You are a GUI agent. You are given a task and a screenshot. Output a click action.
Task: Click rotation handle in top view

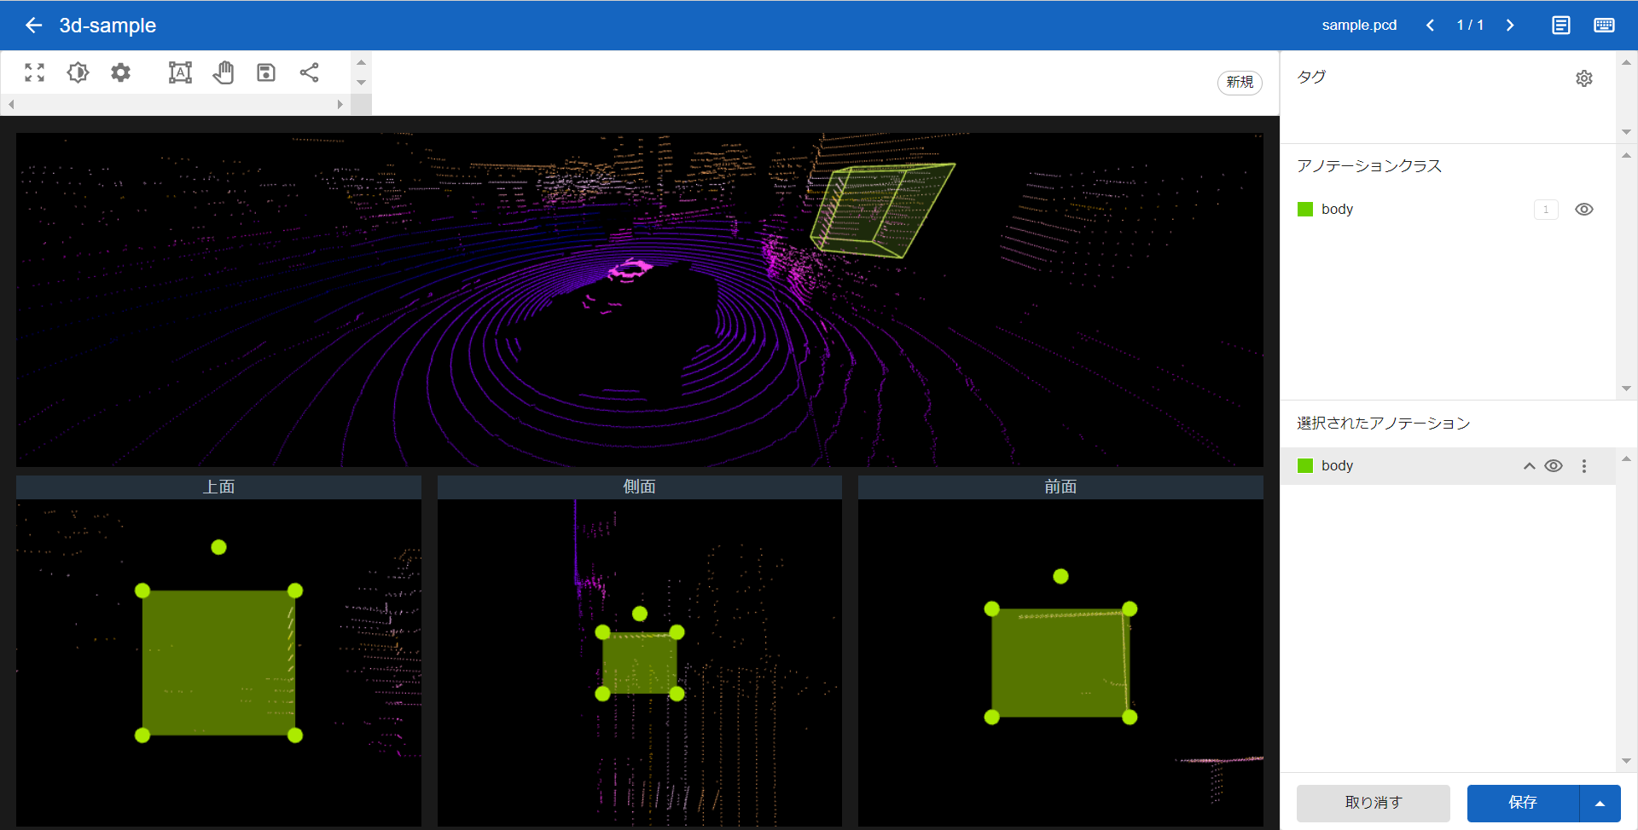[x=219, y=547]
